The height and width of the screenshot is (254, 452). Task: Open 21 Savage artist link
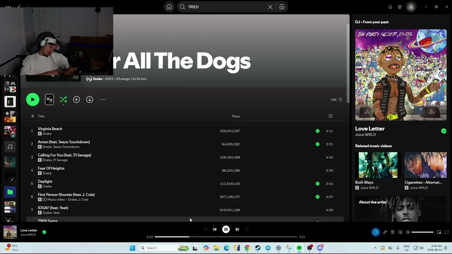pyautogui.click(x=60, y=160)
